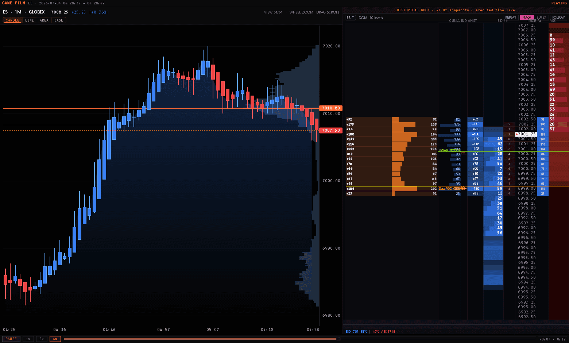Click DOM price level 7003.25

click(x=527, y=104)
